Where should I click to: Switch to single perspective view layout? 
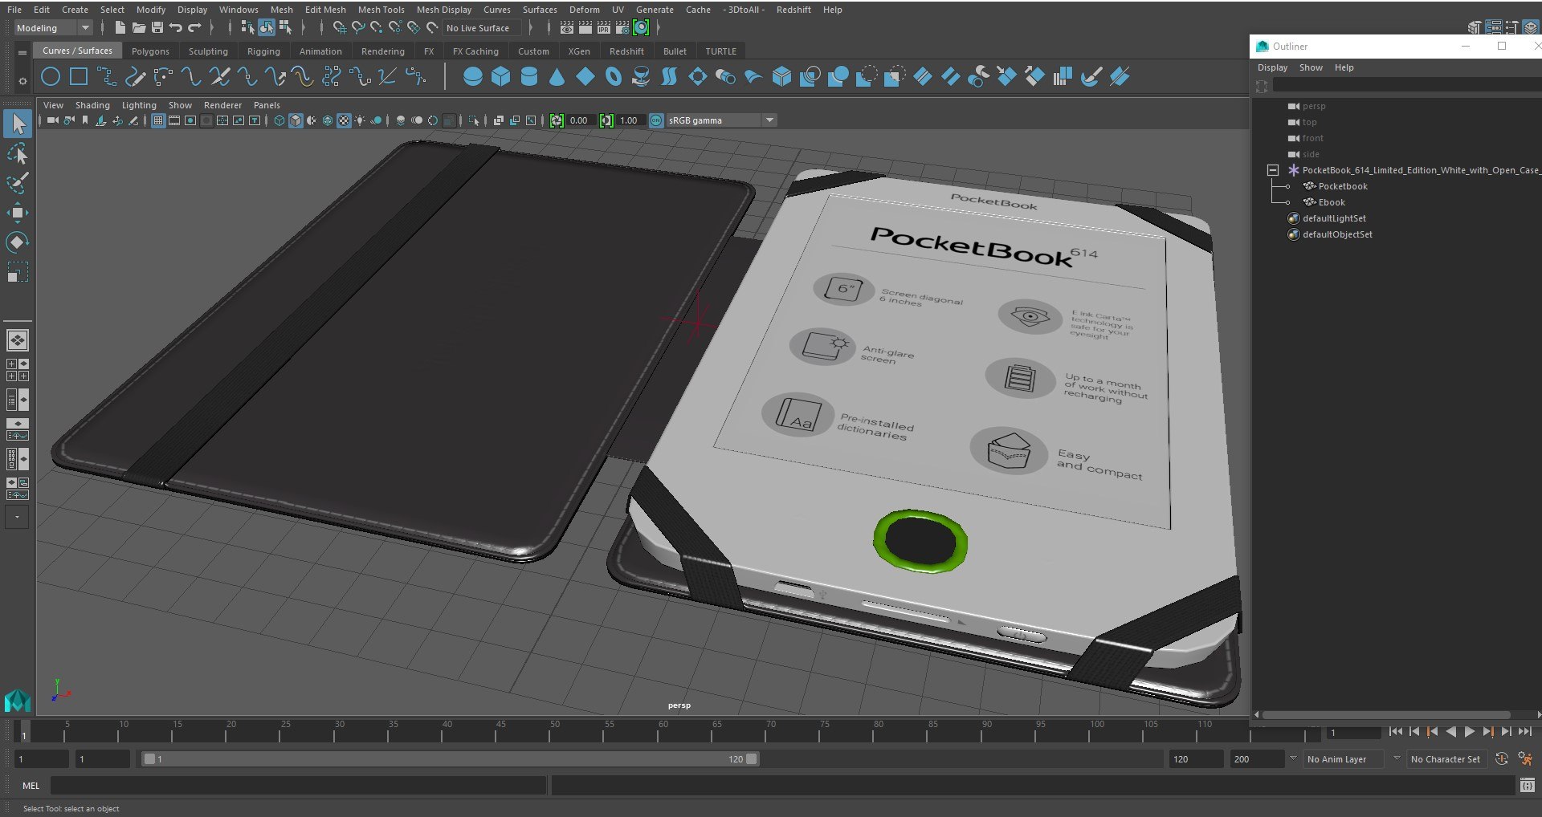tap(18, 340)
